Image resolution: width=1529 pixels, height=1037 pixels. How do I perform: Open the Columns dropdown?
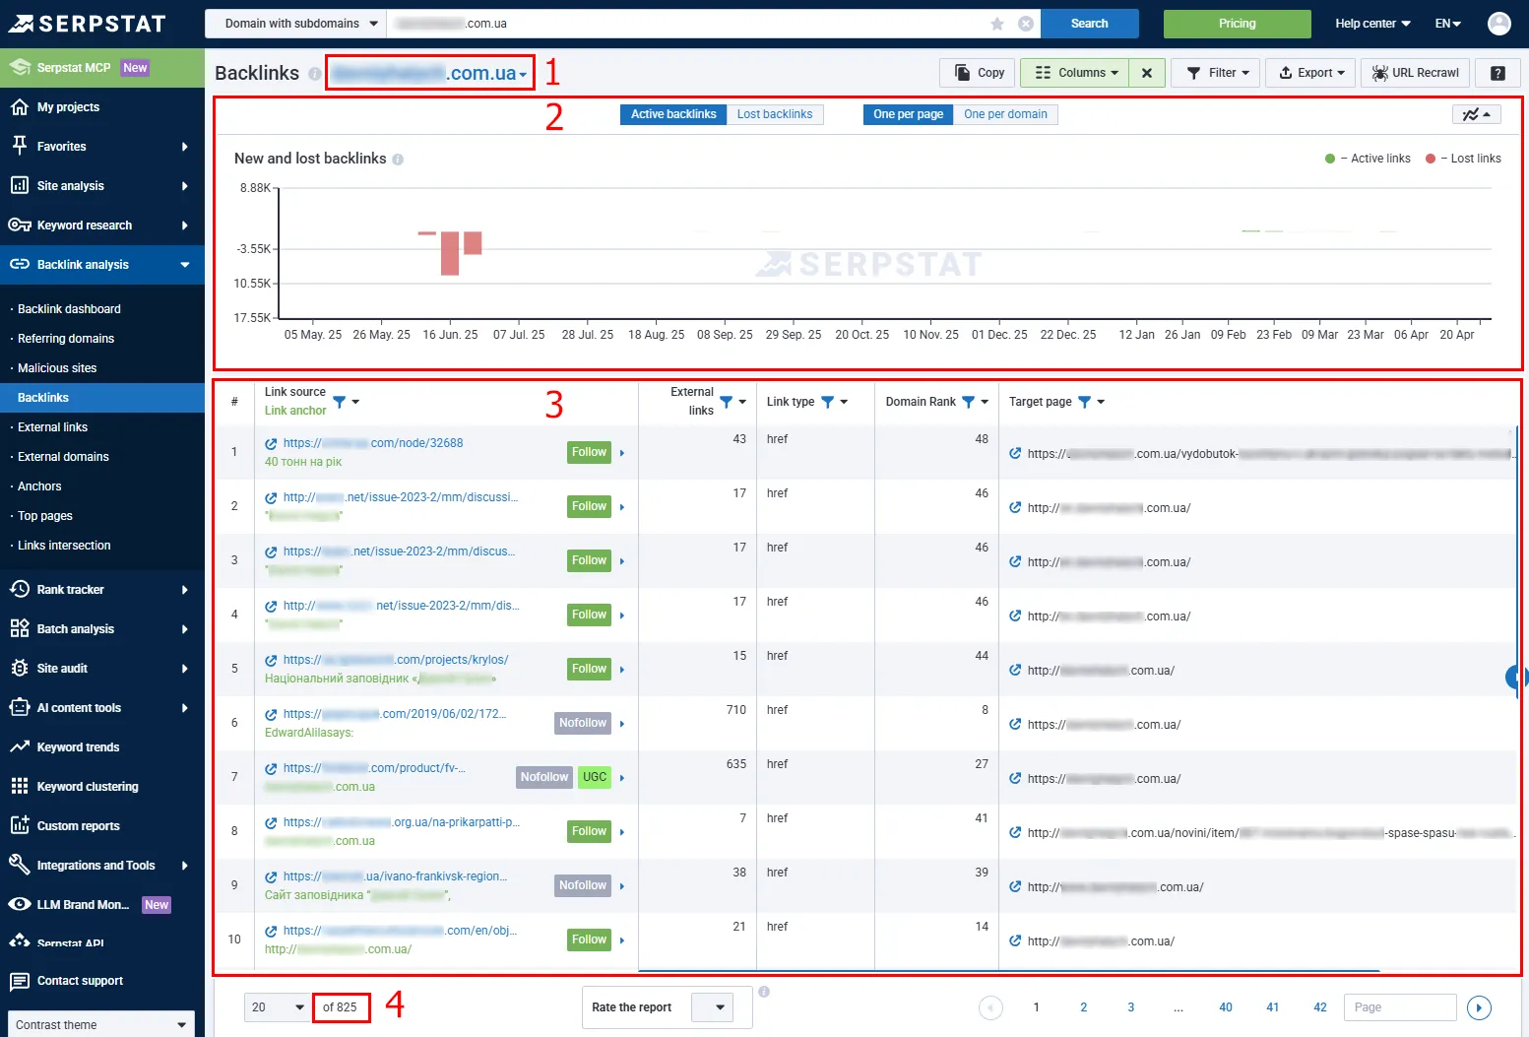coord(1074,73)
